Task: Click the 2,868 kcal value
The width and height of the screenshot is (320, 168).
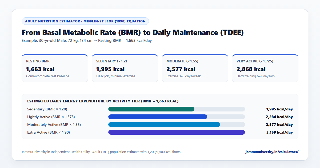Action: tap(251, 69)
